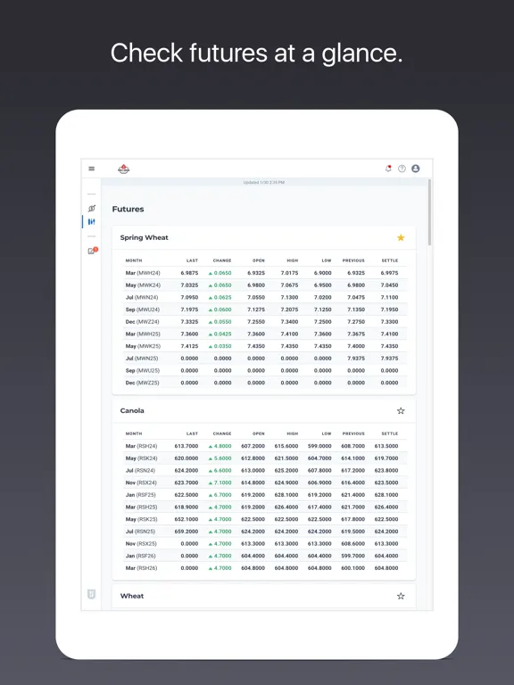Favorite the Wheat card star

coord(401,596)
